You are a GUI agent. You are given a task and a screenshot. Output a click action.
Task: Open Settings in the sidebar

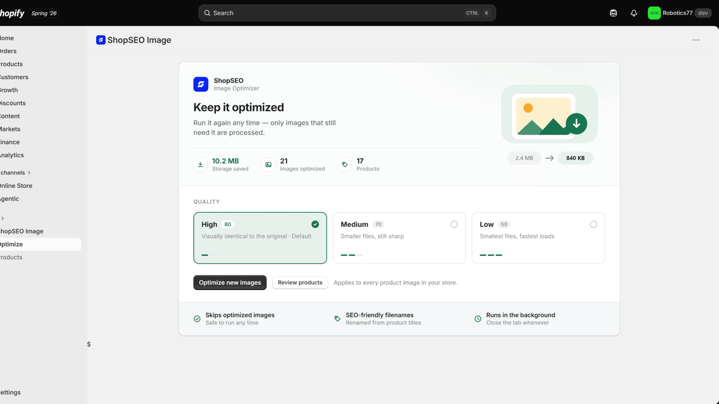(x=10, y=392)
